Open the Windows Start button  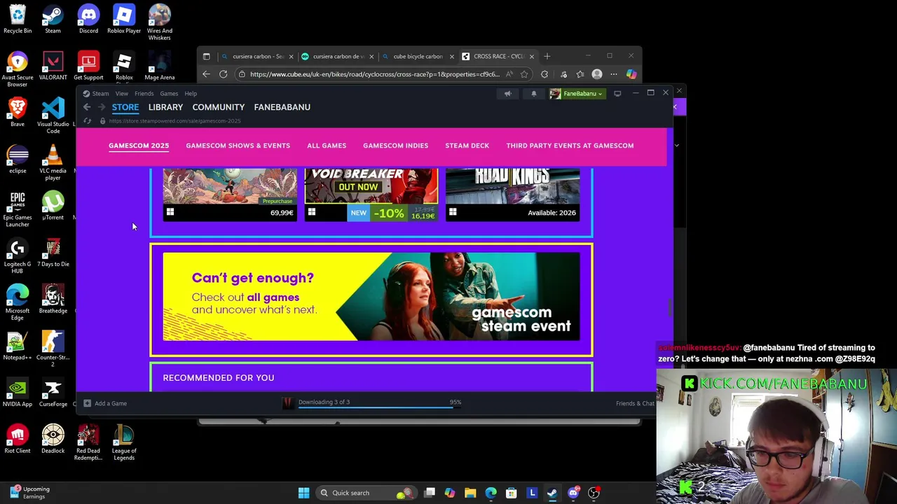click(303, 493)
